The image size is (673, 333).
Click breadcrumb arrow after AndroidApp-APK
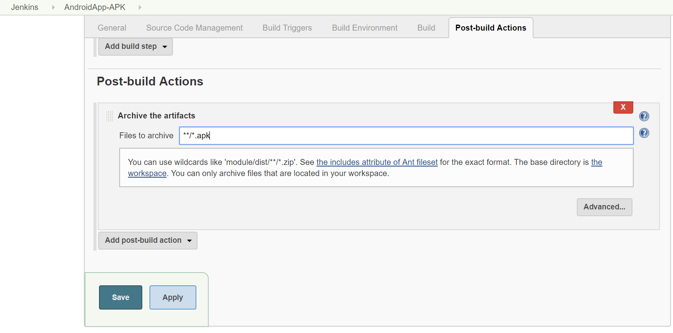[140, 7]
